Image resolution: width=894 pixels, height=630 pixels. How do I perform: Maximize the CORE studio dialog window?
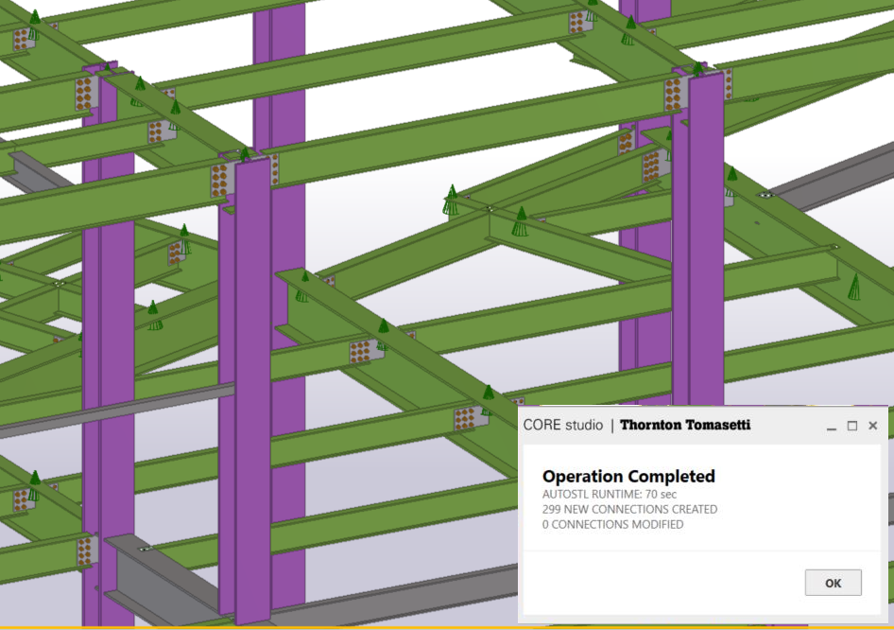pyautogui.click(x=852, y=427)
